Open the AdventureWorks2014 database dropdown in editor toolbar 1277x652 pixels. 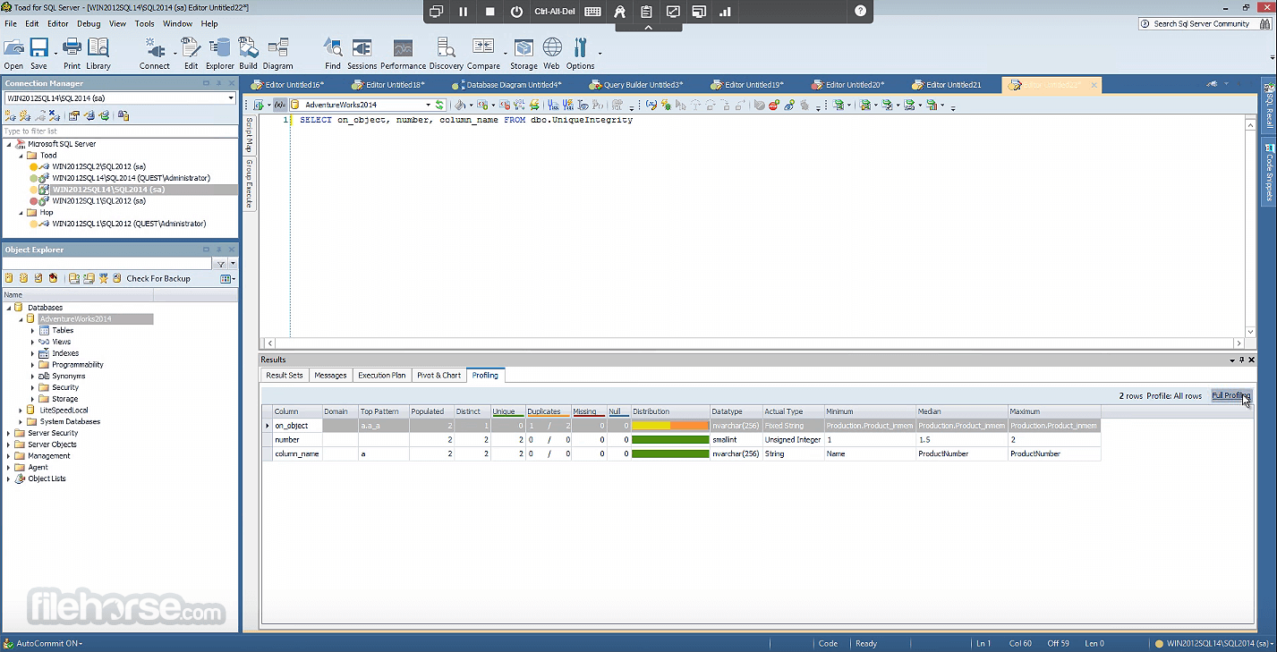[428, 105]
